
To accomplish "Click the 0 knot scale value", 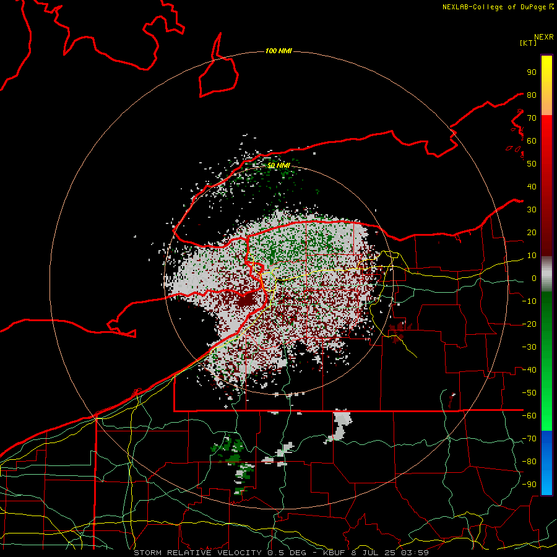I will 533,278.
